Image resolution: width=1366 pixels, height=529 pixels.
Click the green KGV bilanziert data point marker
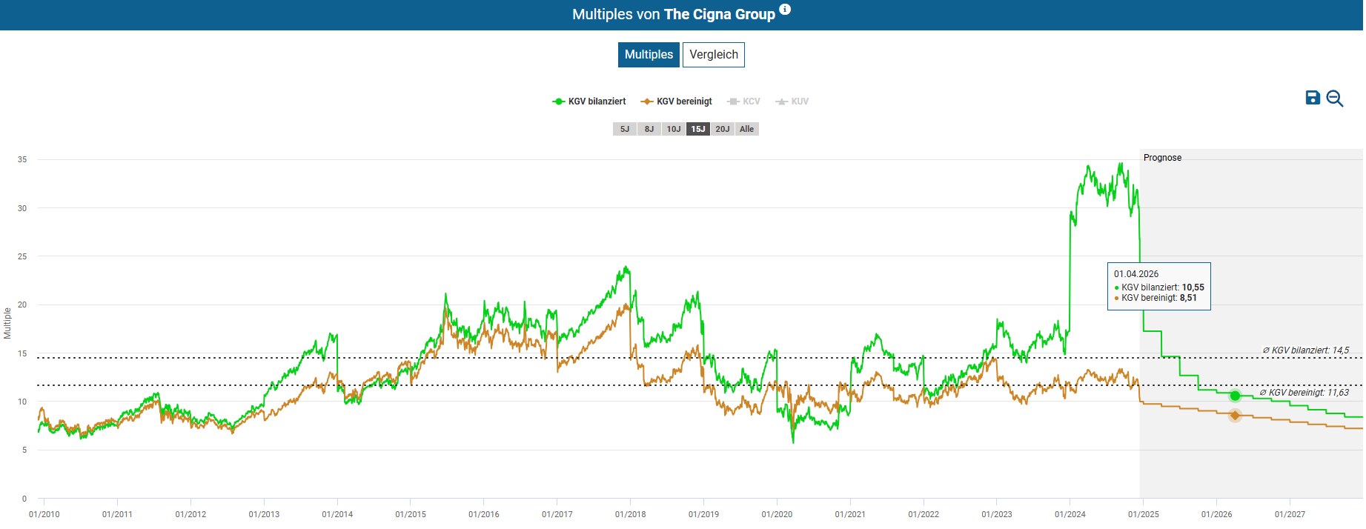(1235, 396)
